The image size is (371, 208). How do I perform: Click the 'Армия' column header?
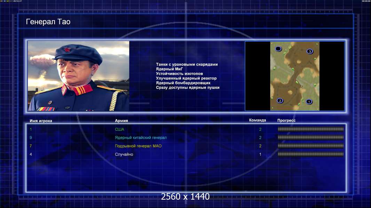pos(121,121)
